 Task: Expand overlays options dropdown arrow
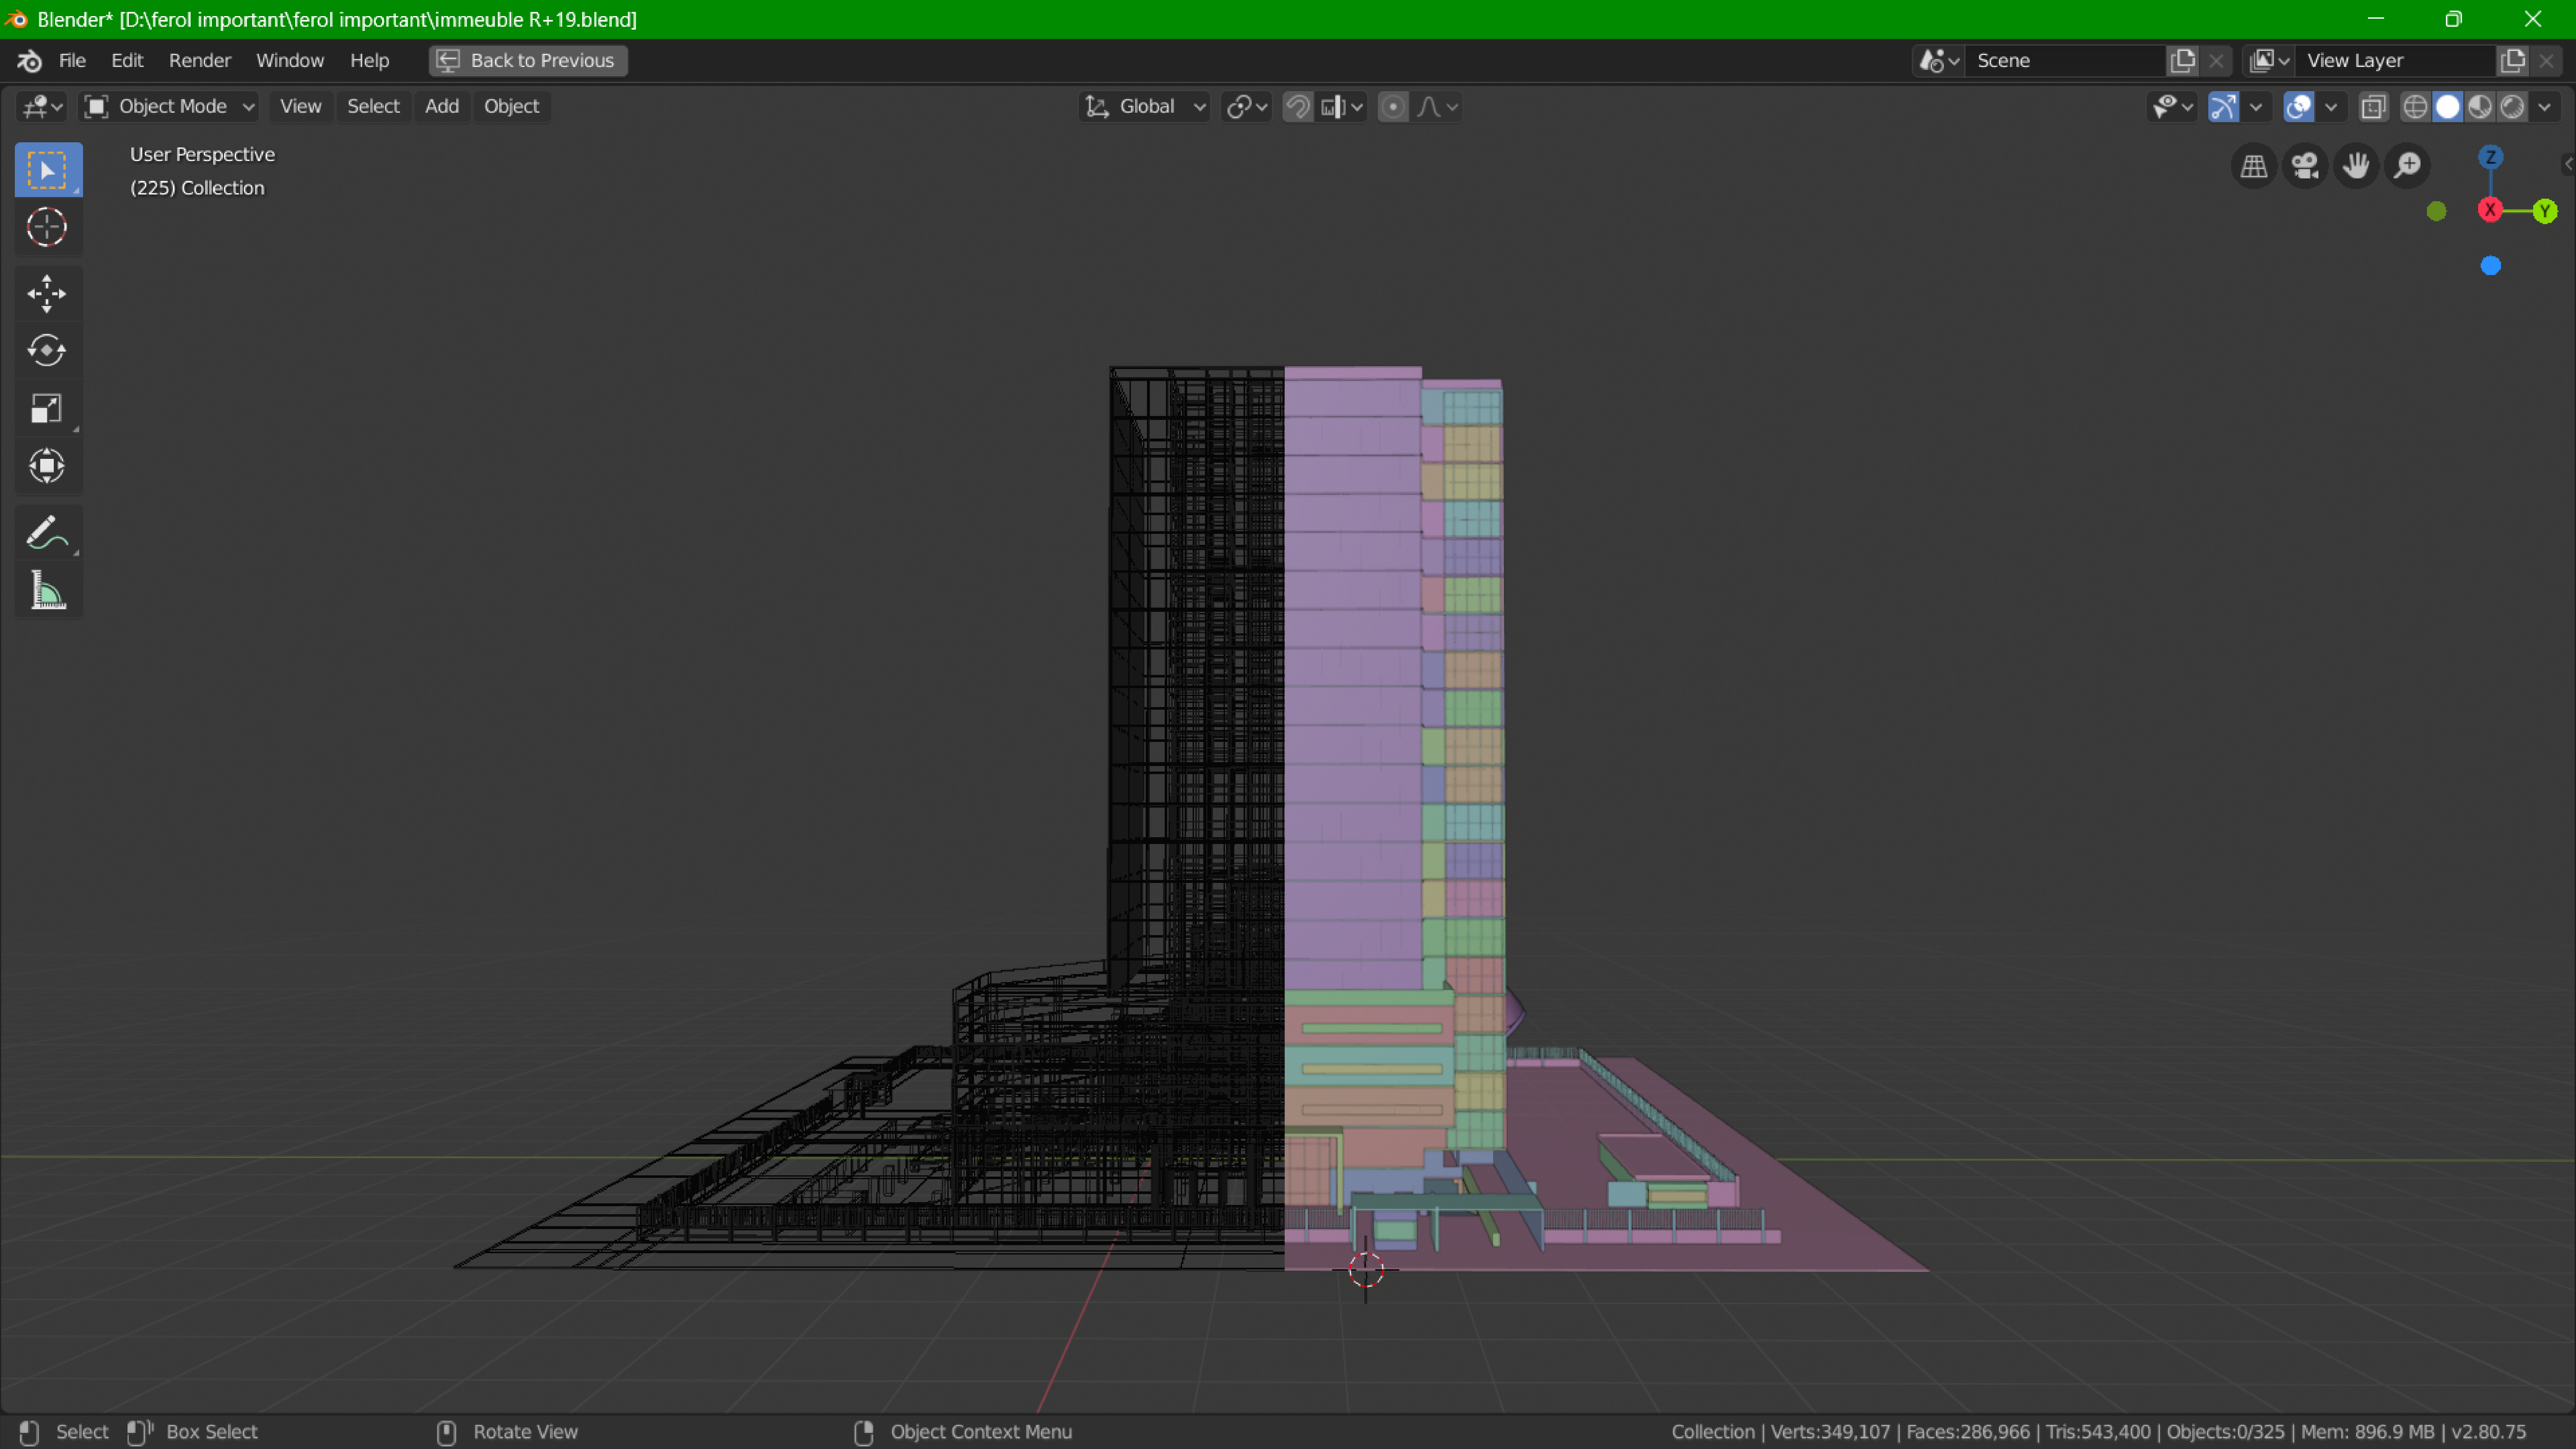coord(2331,107)
